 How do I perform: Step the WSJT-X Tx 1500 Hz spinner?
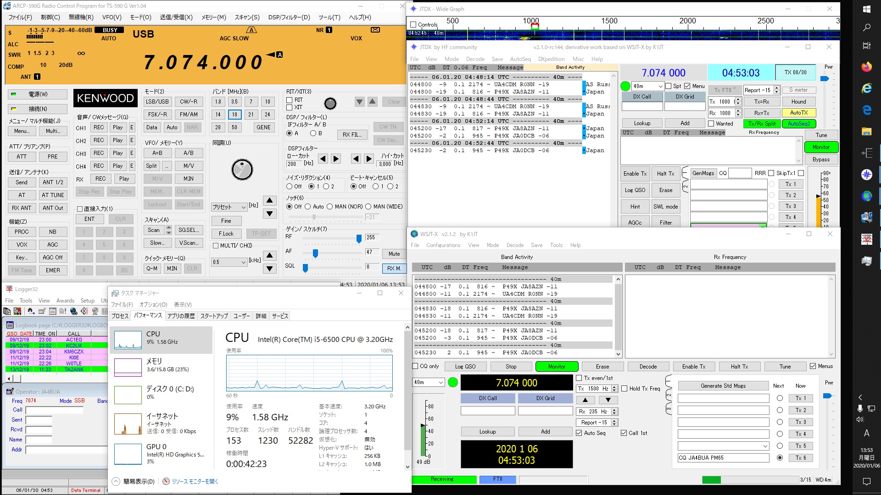coord(614,389)
